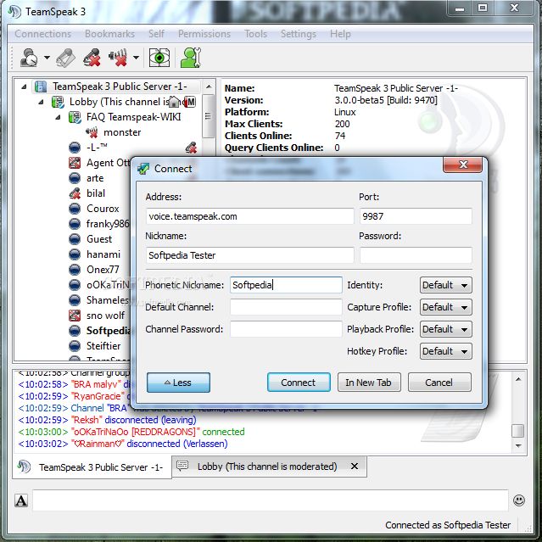Click the muted microphone icon right of -L-™
Viewport: 542px width, 542px height.
191,148
